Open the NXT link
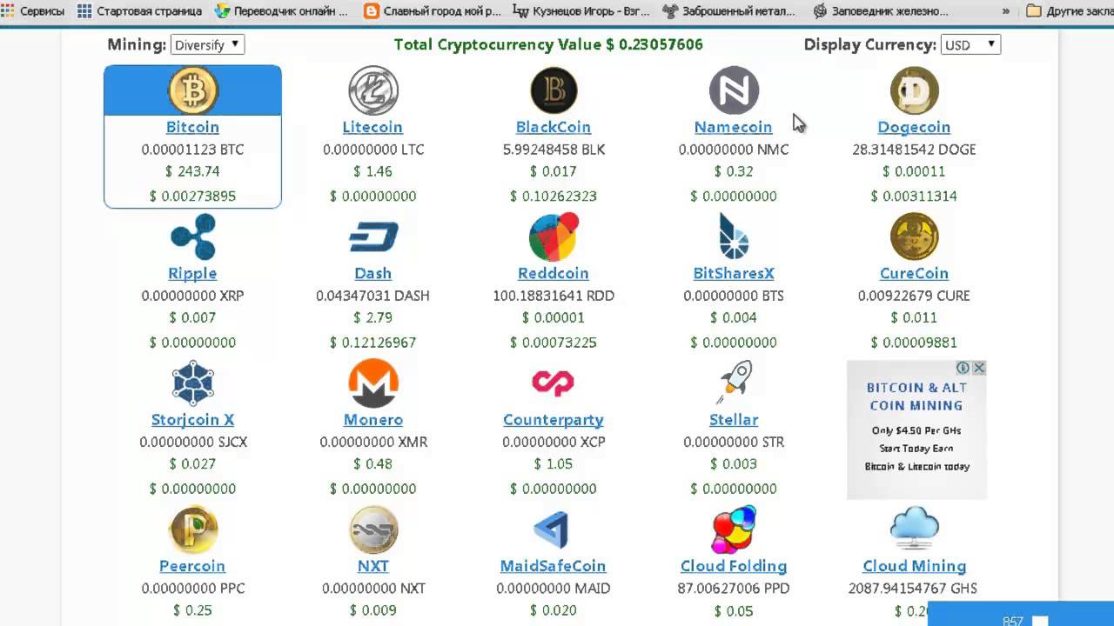This screenshot has height=626, width=1114. pyautogui.click(x=372, y=565)
